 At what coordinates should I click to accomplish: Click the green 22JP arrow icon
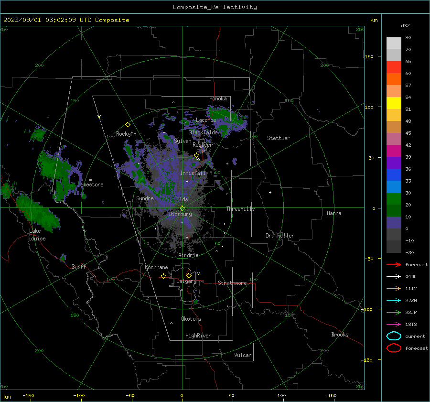[394, 312]
